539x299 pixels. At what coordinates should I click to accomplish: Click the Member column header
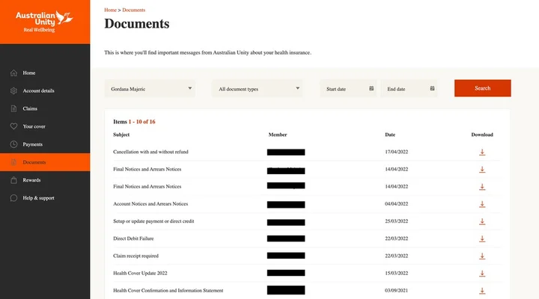click(278, 135)
